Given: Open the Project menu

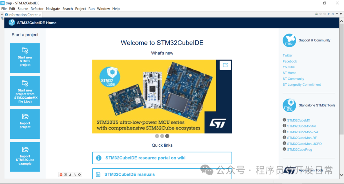Looking at the screenshot, I should (x=81, y=9).
